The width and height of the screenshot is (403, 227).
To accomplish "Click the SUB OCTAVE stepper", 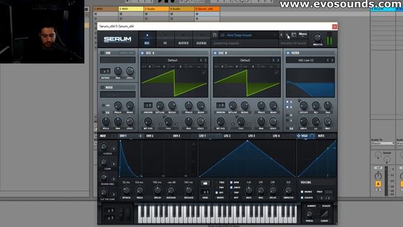I will [x=105, y=71].
